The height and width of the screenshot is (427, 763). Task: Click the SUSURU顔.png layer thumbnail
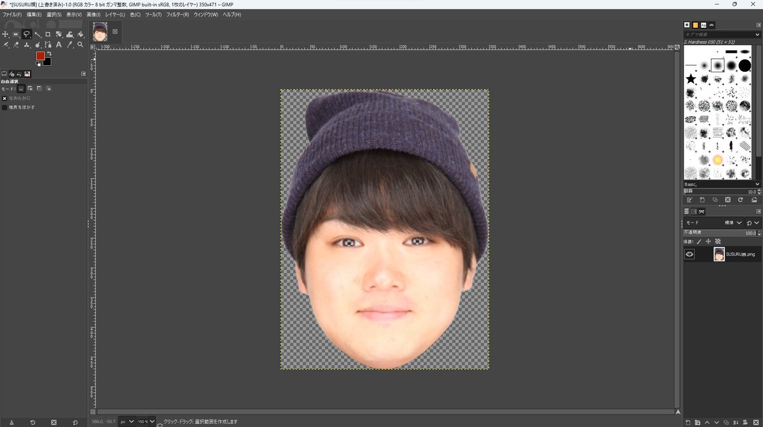click(719, 254)
